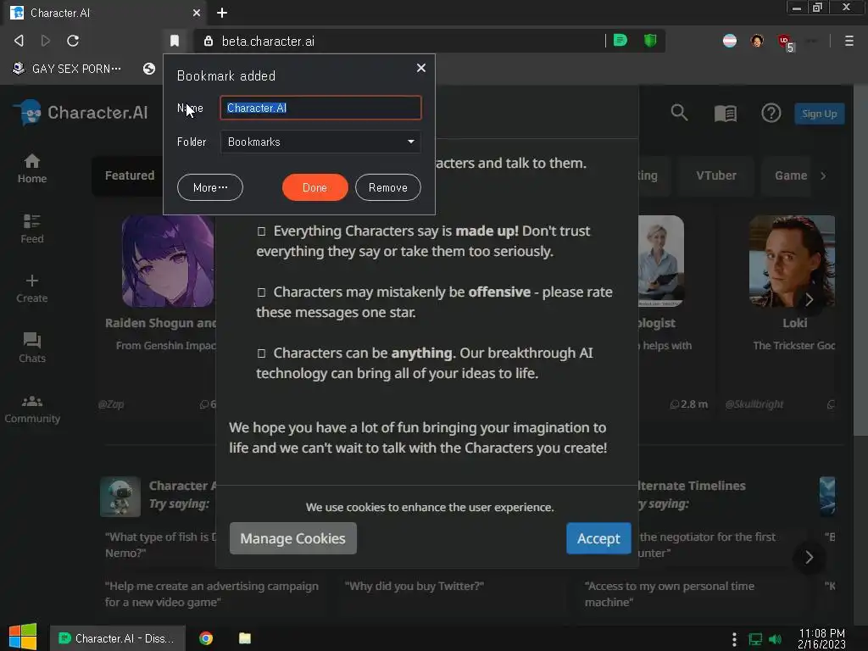Click the striped flag extension icon
Image resolution: width=868 pixels, height=651 pixels.
point(730,41)
